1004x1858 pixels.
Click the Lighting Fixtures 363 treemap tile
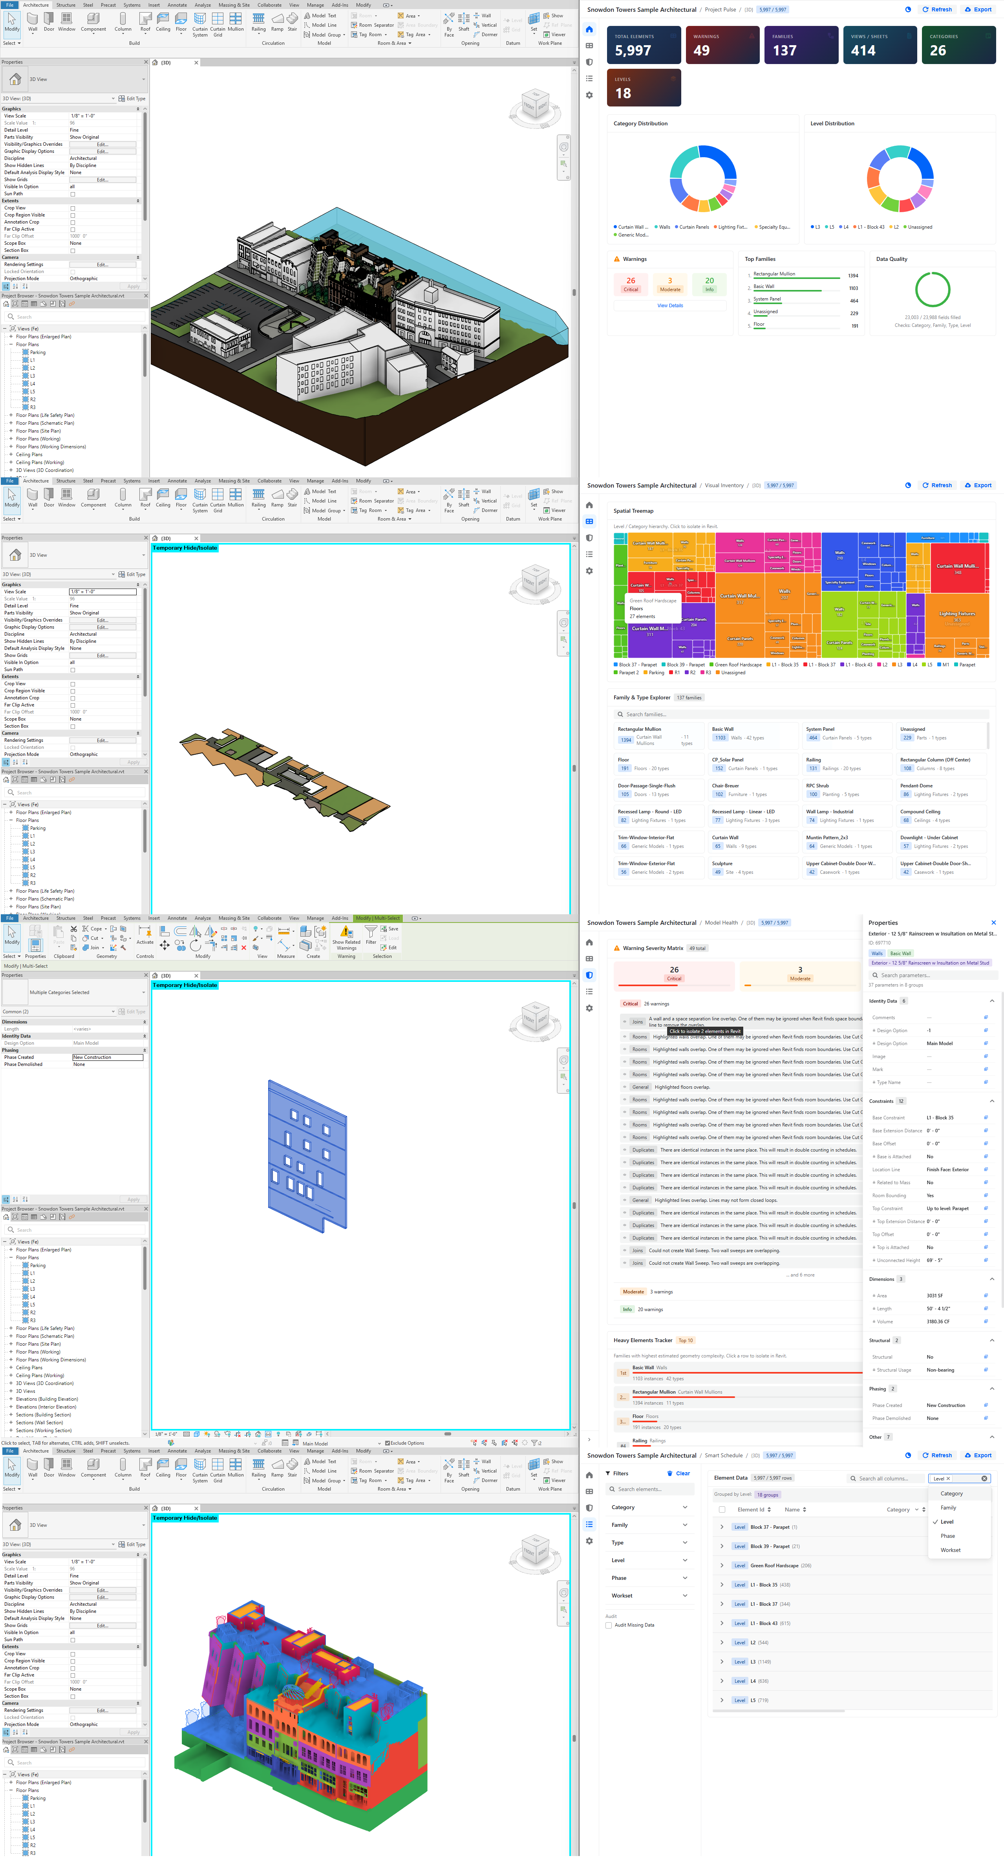(x=956, y=614)
